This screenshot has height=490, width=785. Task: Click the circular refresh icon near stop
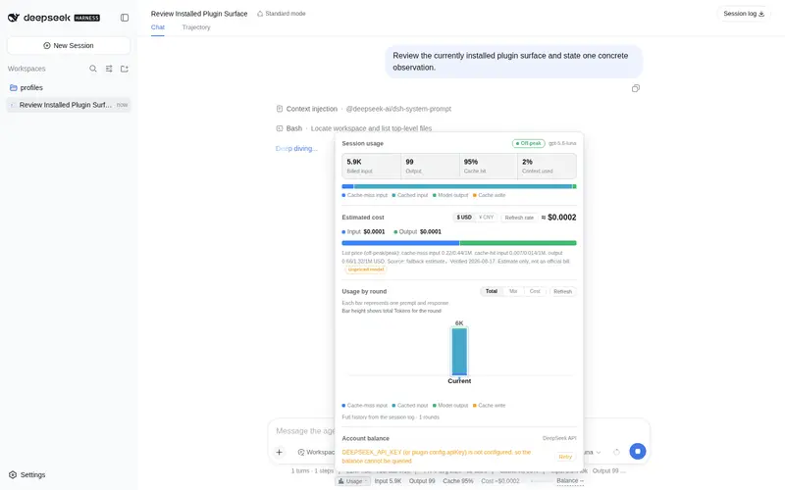click(616, 452)
